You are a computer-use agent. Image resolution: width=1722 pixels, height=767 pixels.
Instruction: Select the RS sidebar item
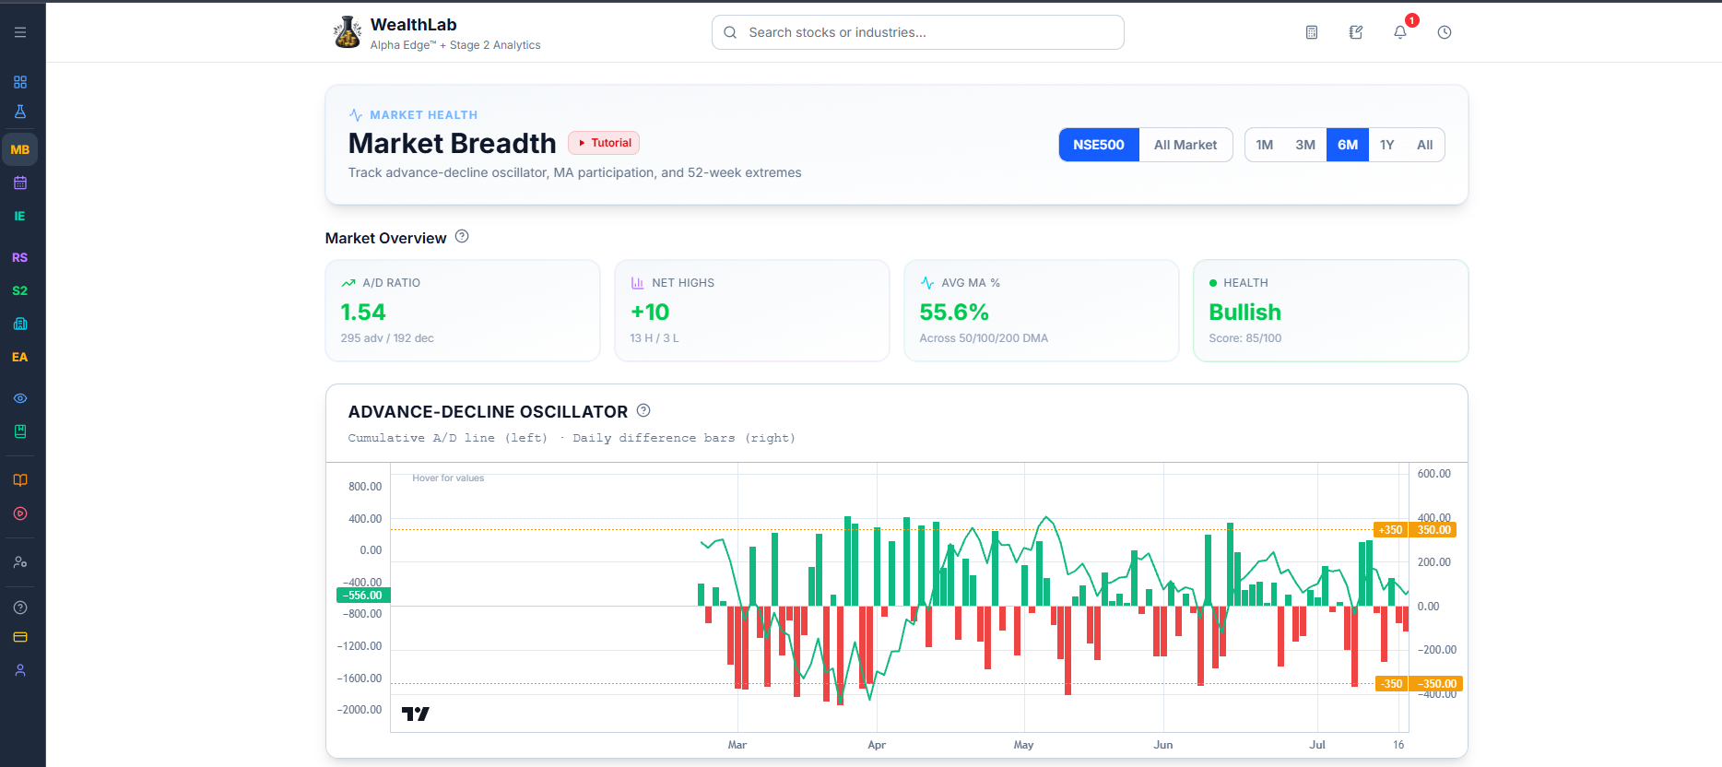pos(20,257)
